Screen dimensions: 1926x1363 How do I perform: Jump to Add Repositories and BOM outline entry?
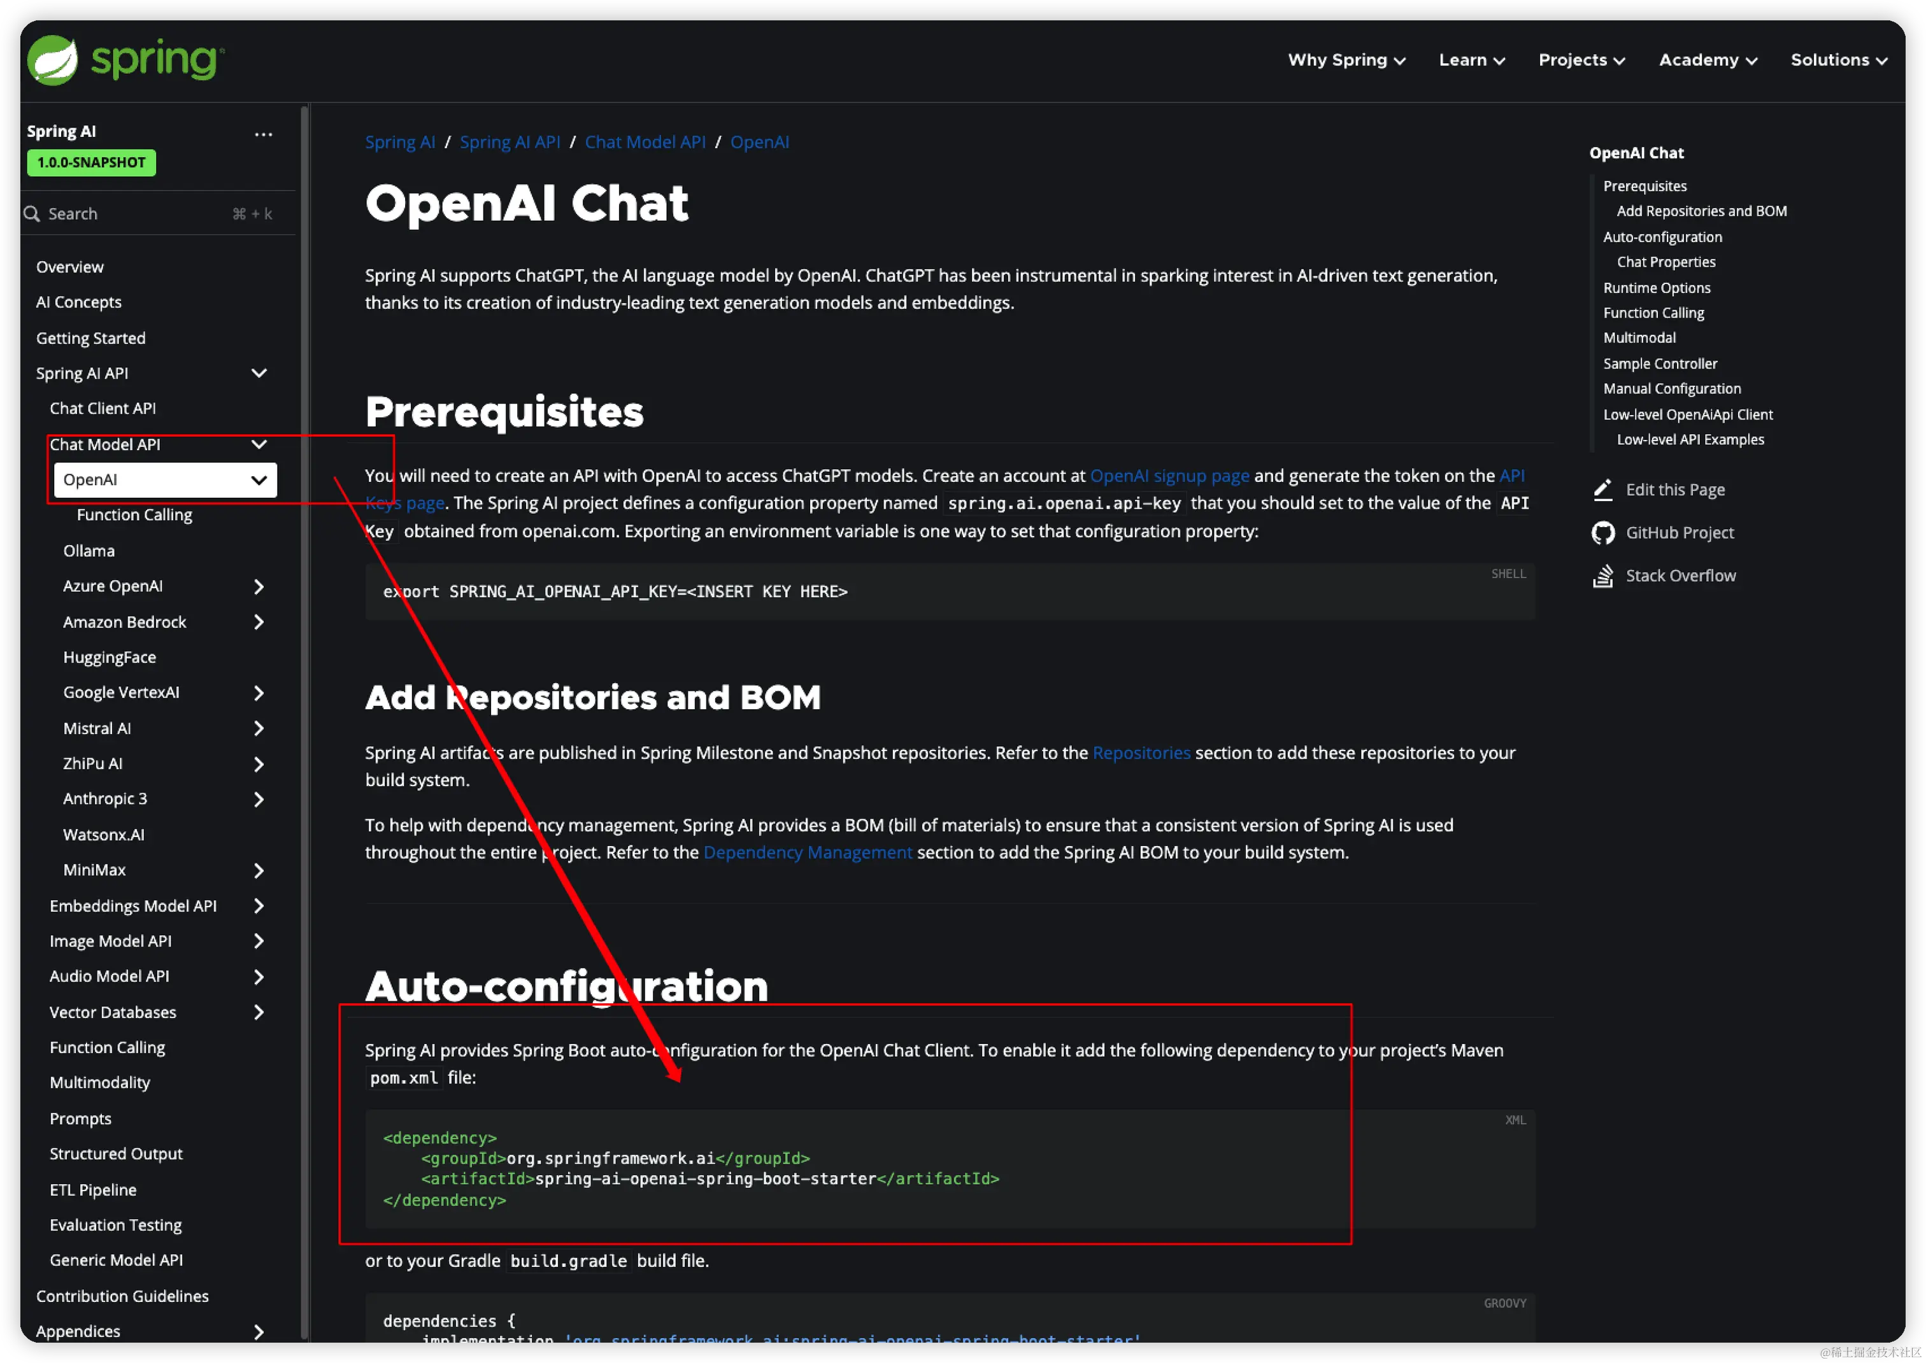coord(1701,211)
